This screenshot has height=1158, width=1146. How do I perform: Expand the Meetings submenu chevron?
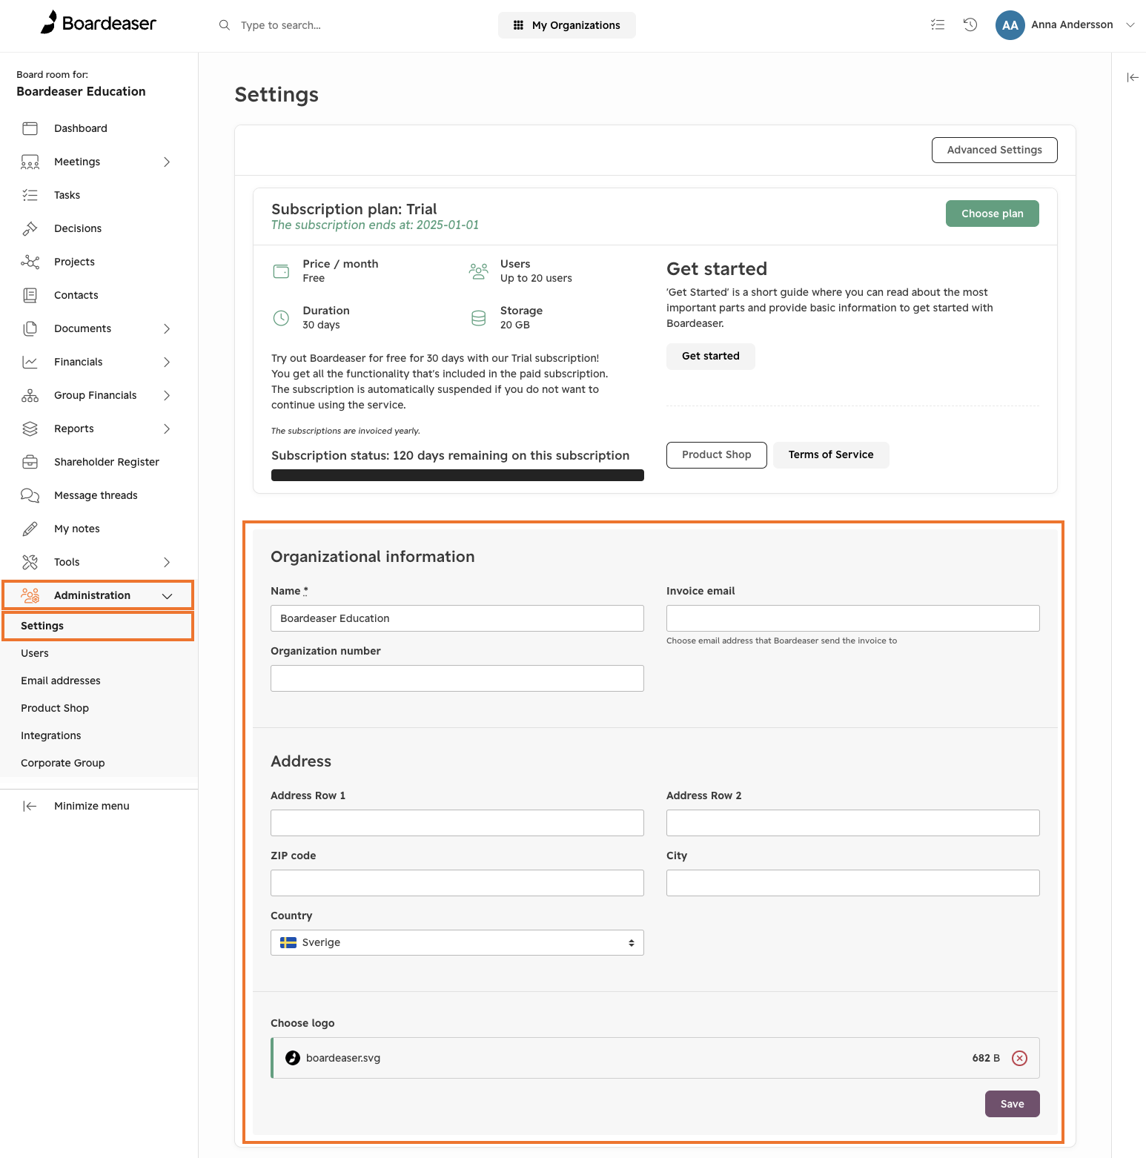[x=167, y=162]
